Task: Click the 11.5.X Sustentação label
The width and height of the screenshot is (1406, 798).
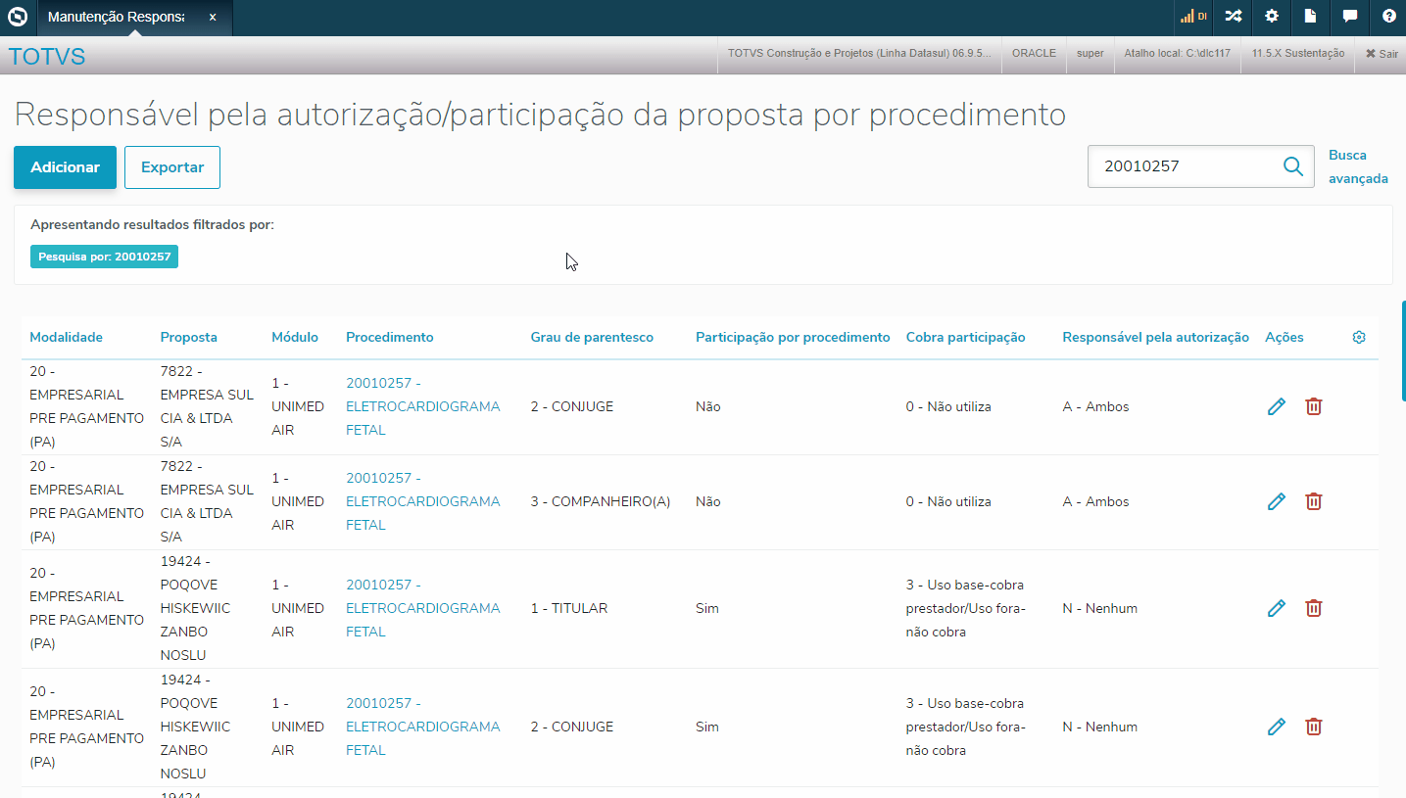Action: 1297,54
